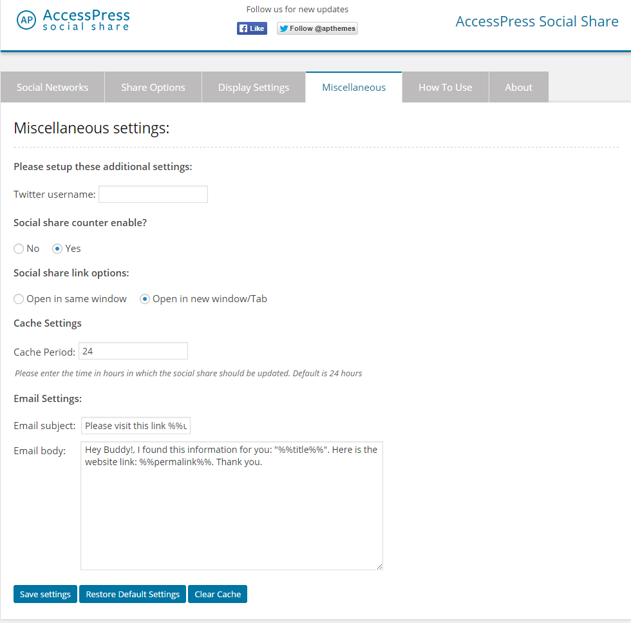Click the 'Social share counter enable?' label
The height and width of the screenshot is (623, 631).
point(80,223)
